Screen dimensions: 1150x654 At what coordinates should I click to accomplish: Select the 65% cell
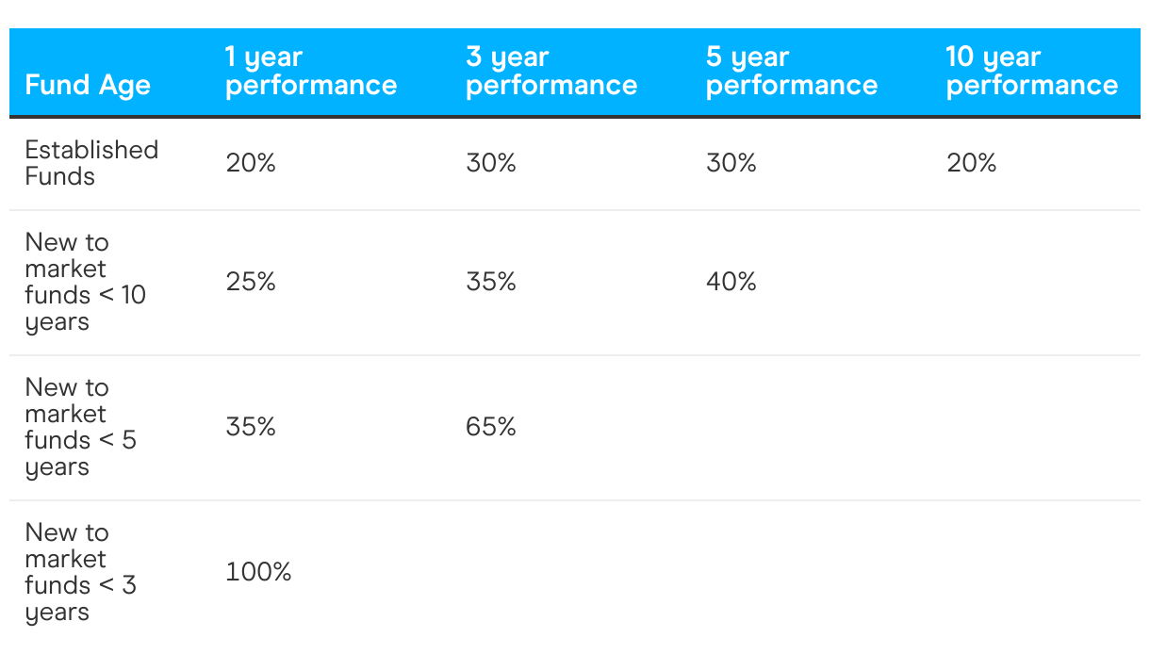(x=491, y=427)
